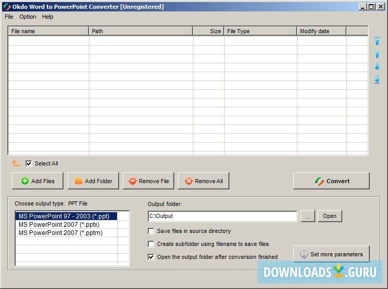Move file to top of list arrow
This screenshot has width=388, height=289.
[377, 41]
